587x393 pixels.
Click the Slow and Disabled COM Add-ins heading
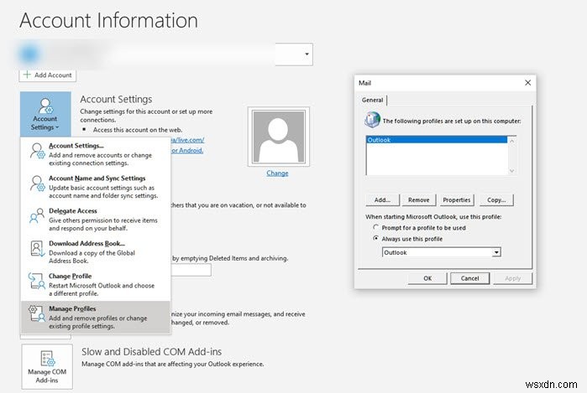152,352
